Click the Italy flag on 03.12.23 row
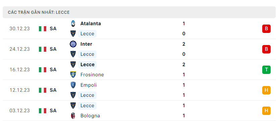The width and height of the screenshot is (276, 121). [43, 111]
